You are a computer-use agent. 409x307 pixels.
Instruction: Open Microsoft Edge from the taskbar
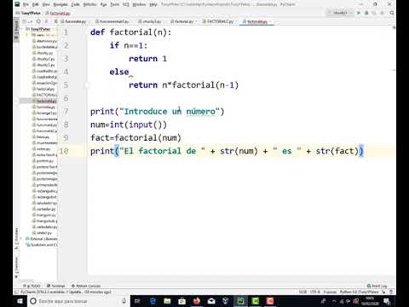153,301
